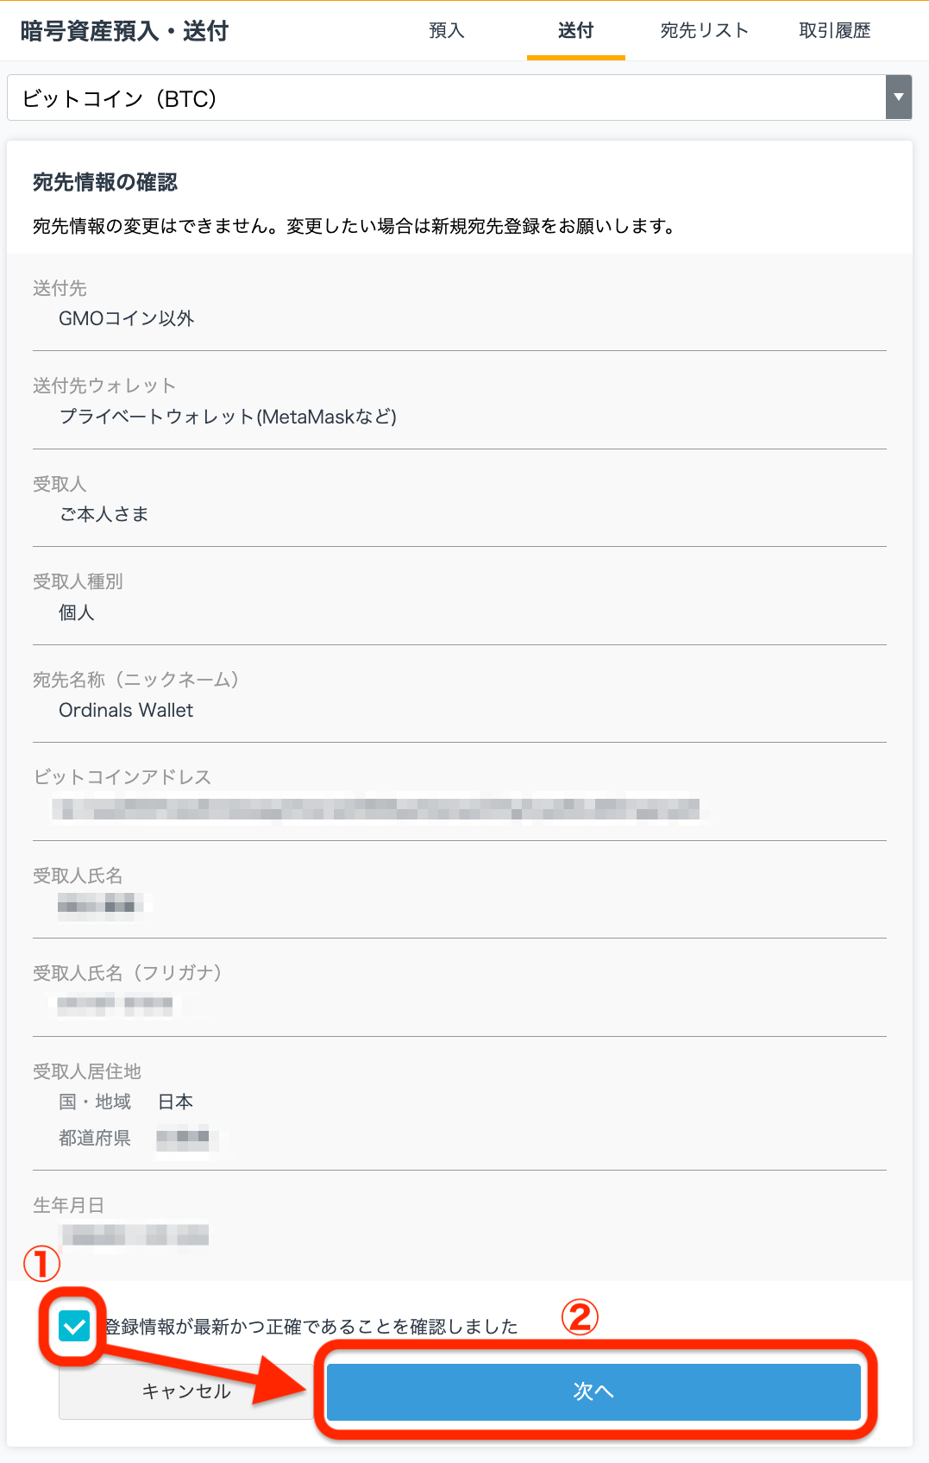
Task: Open the 預入 tab
Action: pyautogui.click(x=447, y=31)
